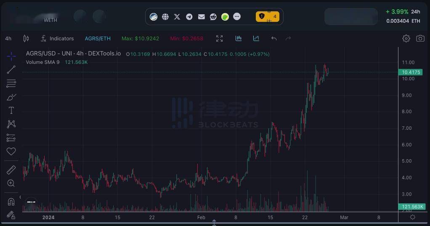Select the ruler measure tool
The width and height of the screenshot is (430, 226).
pyautogui.click(x=11, y=170)
